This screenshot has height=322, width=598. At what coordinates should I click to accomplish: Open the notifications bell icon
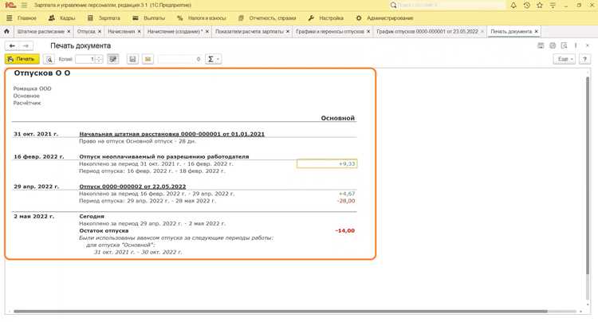point(513,6)
